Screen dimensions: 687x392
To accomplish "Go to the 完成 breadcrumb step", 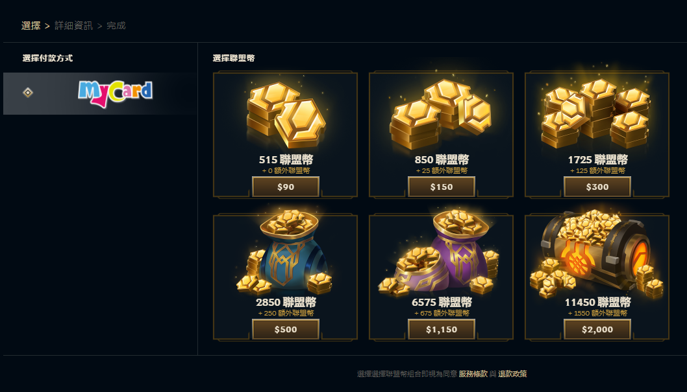I will click(116, 26).
